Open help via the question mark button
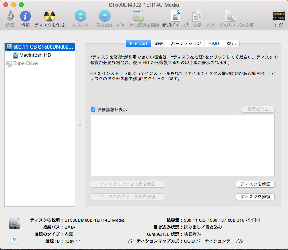 [14, 240]
